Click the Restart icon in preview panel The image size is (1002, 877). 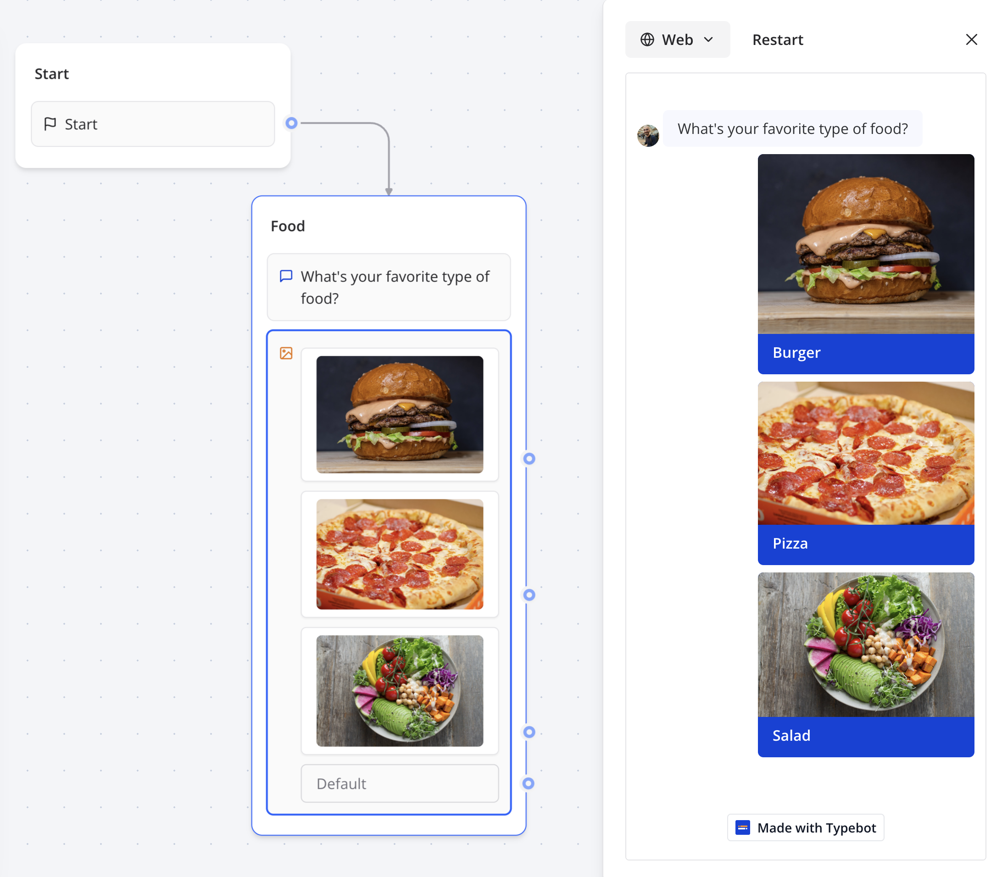tap(776, 39)
